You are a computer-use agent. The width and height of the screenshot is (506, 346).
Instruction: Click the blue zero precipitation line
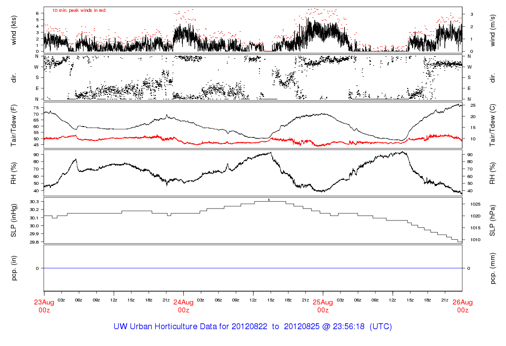(x=253, y=268)
